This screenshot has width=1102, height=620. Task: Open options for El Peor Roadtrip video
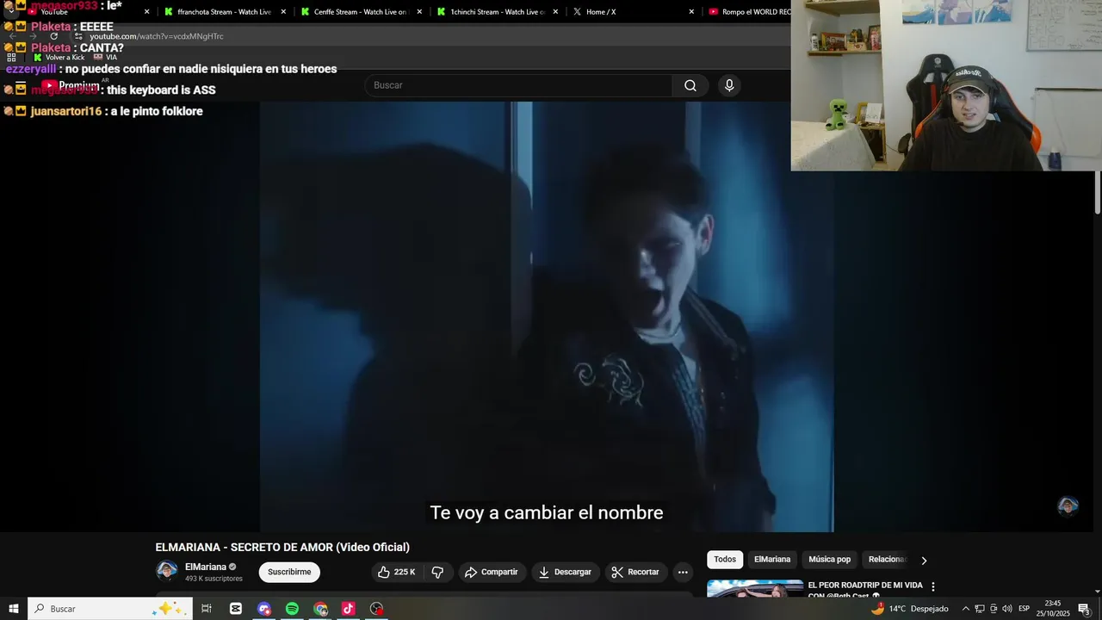(x=932, y=586)
